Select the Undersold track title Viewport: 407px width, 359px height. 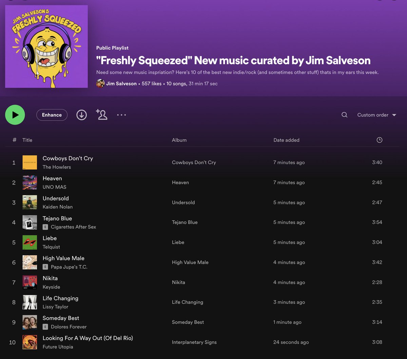[x=56, y=198]
